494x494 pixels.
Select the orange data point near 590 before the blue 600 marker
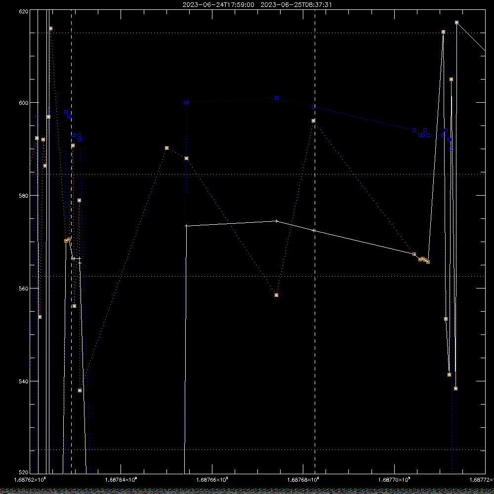click(x=166, y=148)
